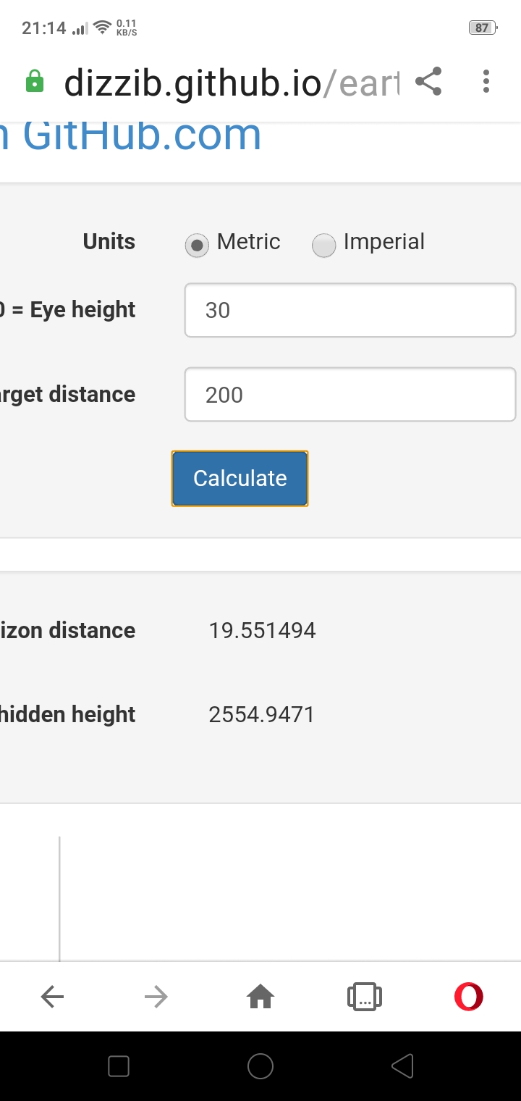Tap Android recent apps square button
521x1101 pixels.
[118, 1066]
